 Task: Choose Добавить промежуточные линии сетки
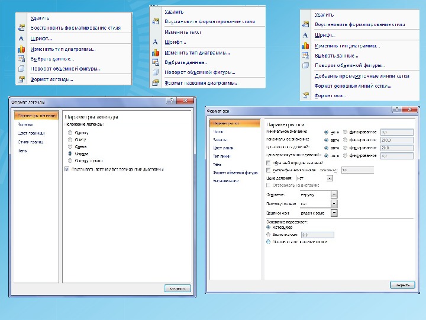pyautogui.click(x=362, y=76)
